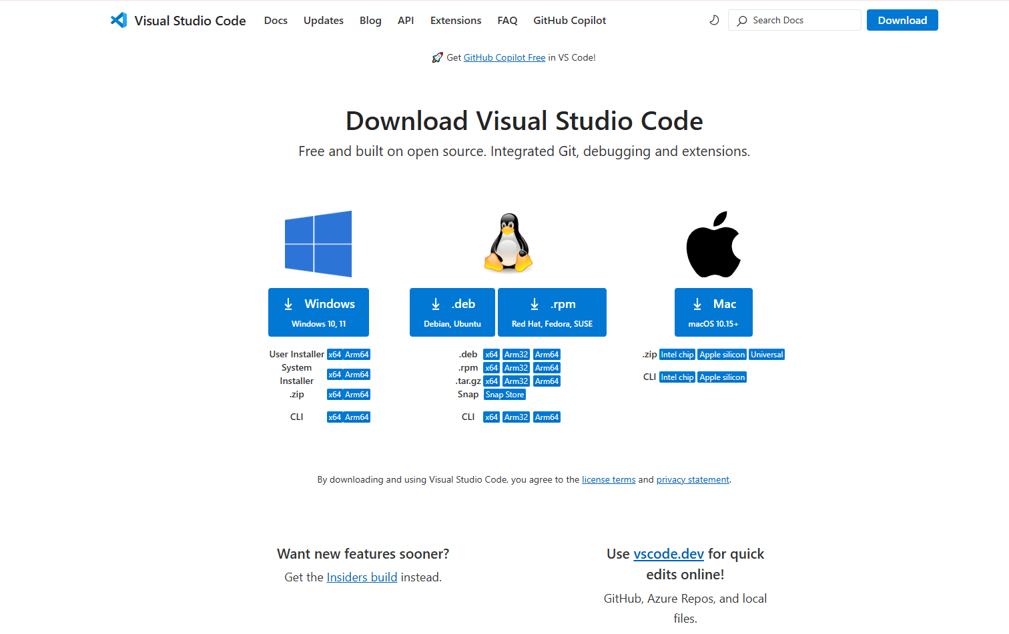
Task: Download the Windows 10, 11 installer
Action: (x=318, y=312)
